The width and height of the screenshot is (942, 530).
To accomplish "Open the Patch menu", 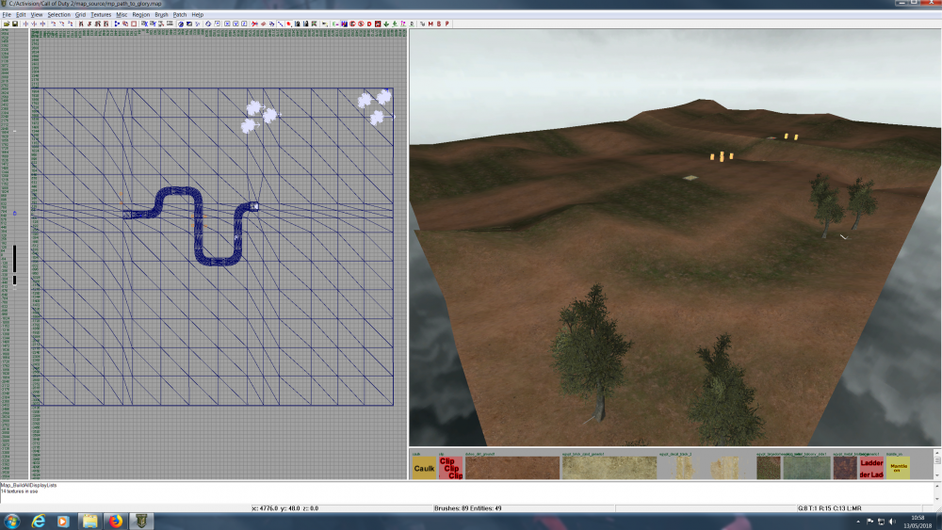I will (179, 15).
